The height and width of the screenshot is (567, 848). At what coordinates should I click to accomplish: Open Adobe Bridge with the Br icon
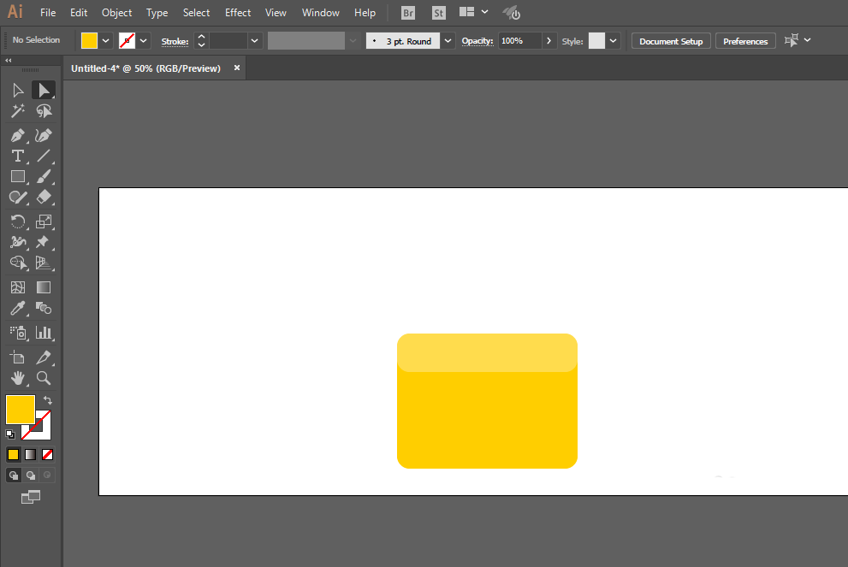(409, 13)
